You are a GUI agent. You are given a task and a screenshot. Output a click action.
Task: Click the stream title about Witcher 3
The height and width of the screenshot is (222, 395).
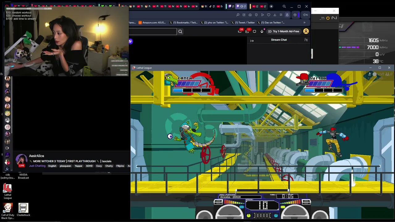click(70, 161)
